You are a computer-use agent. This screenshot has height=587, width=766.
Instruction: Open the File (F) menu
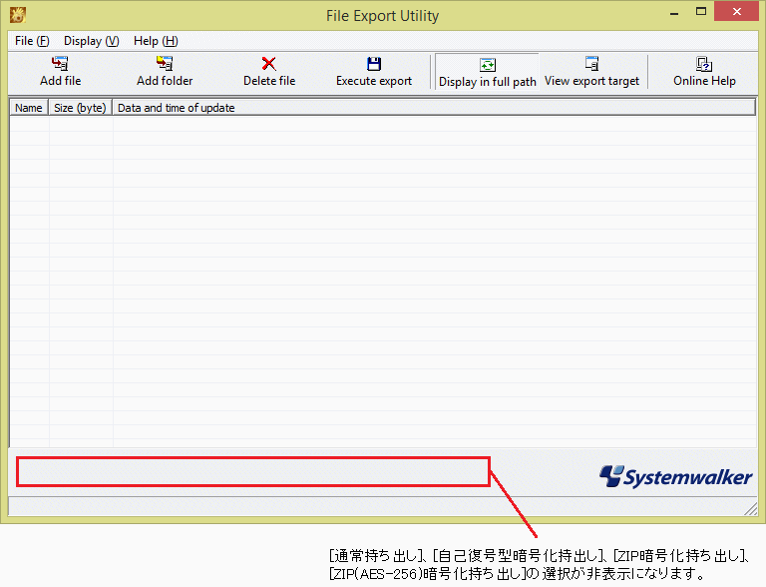click(x=32, y=41)
